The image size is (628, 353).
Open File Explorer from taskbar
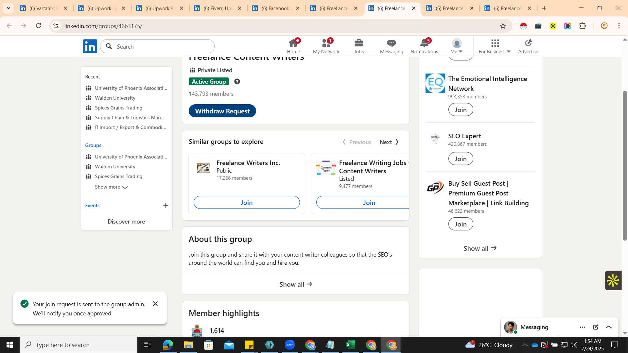pos(188,345)
